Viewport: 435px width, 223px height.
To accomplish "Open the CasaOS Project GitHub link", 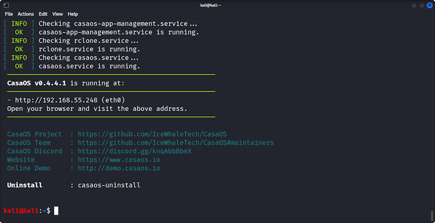I will tap(152, 134).
